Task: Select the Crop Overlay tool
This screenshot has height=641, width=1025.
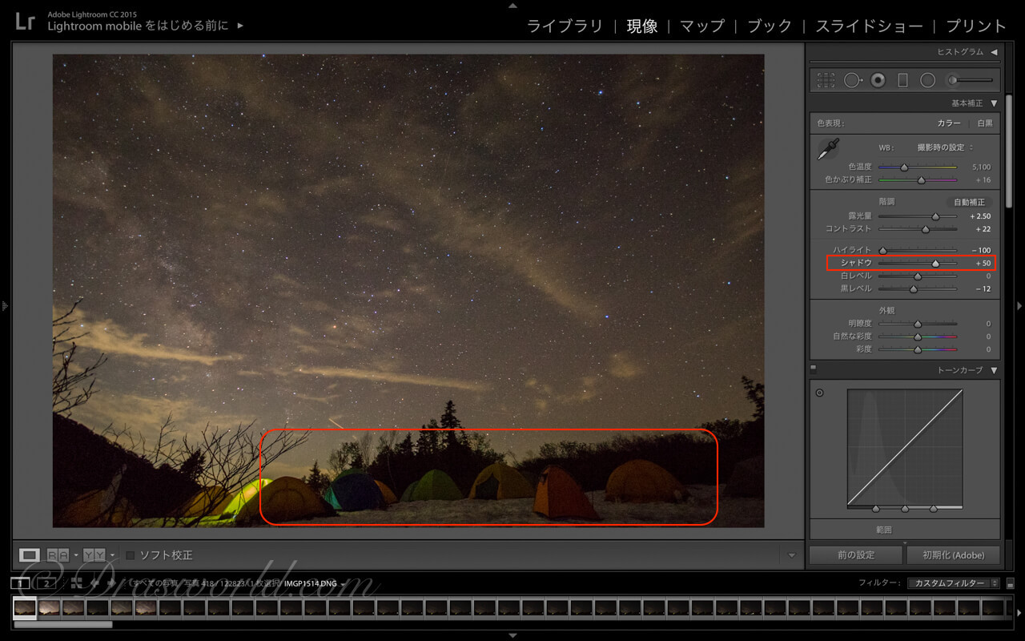Action: pyautogui.click(x=826, y=80)
